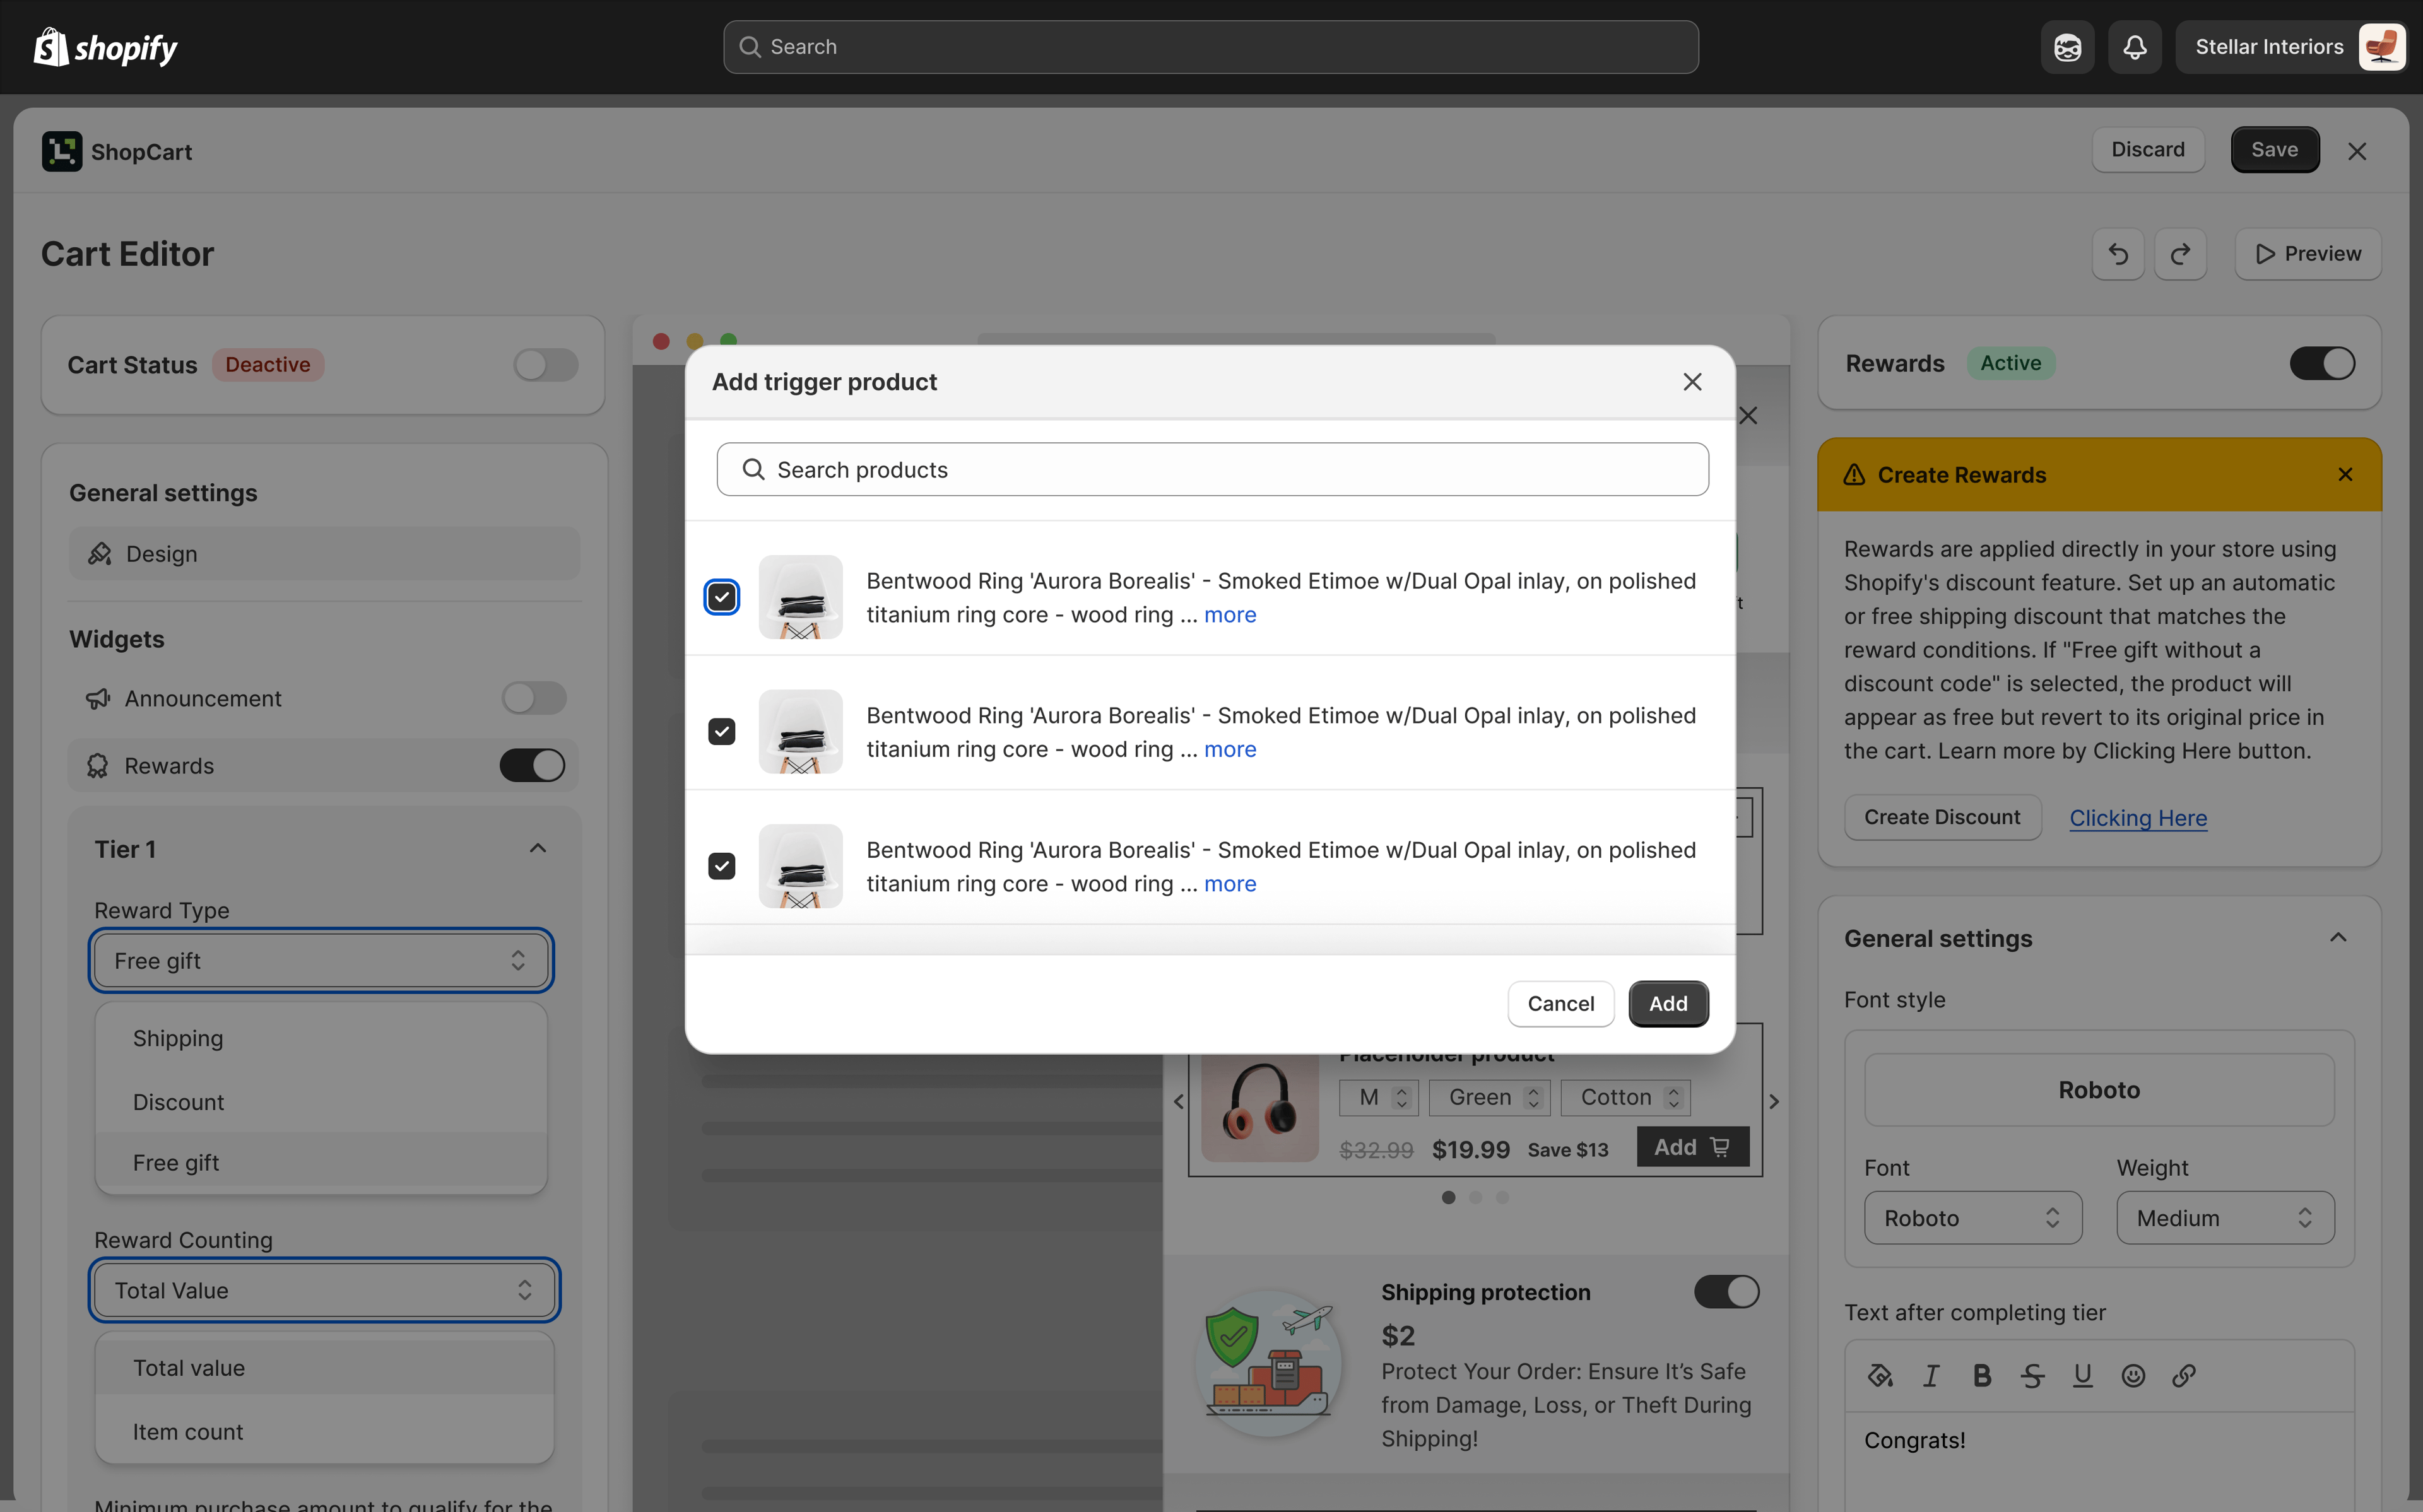Toggle the Cart Status switch

(x=545, y=365)
